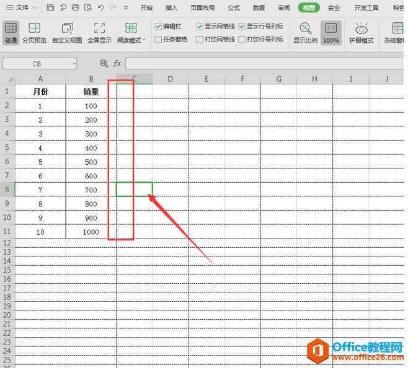Click cell with value 500
Screen dimensions: 408x368
[x=91, y=162]
